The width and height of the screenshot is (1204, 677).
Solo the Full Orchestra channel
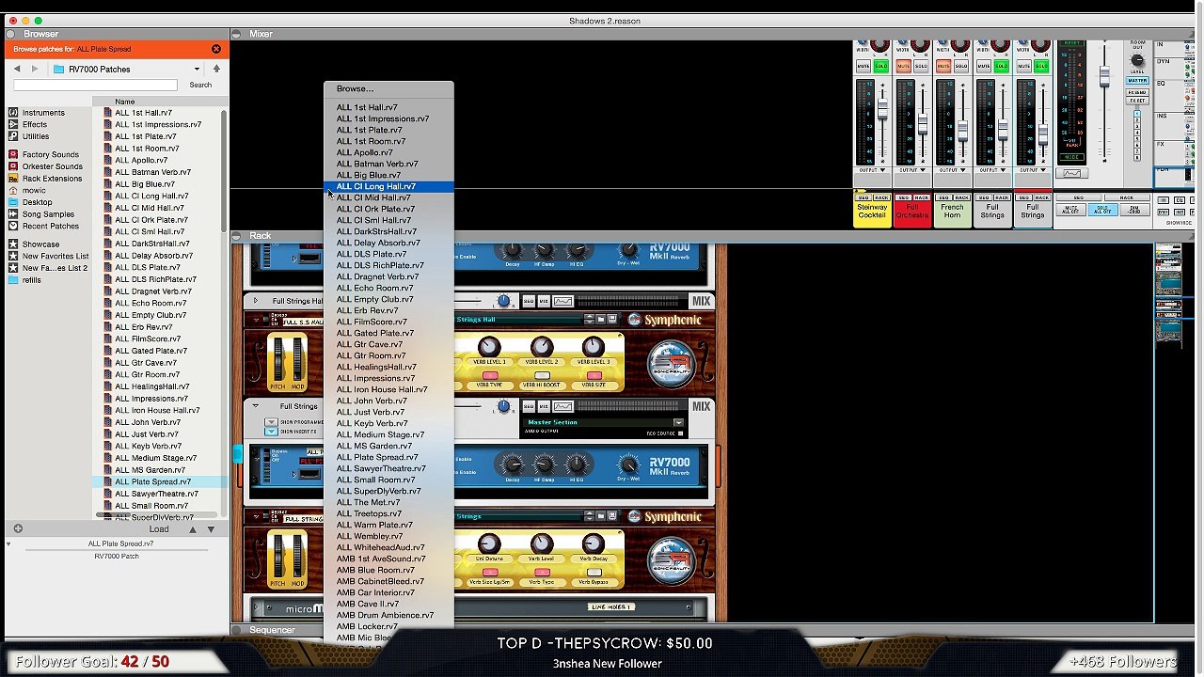921,66
